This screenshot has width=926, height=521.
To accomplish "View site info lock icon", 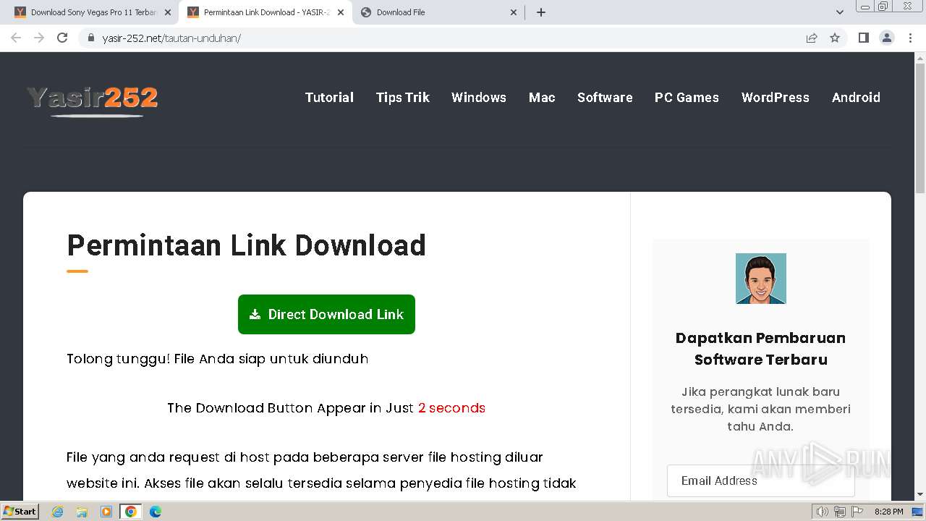I will (91, 38).
